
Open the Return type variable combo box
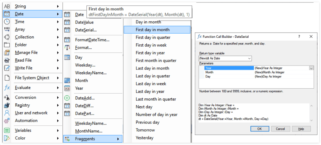point(225,58)
